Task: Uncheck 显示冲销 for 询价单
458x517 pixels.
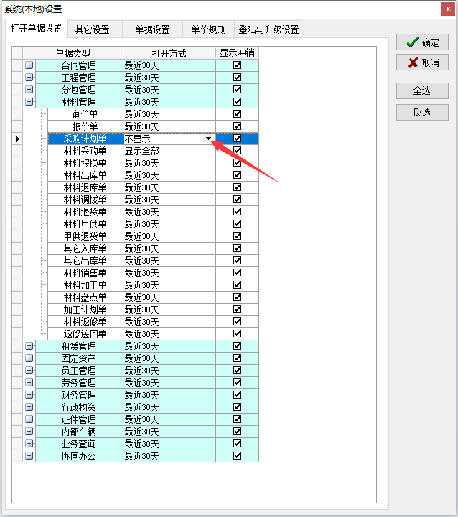Action: [x=237, y=114]
